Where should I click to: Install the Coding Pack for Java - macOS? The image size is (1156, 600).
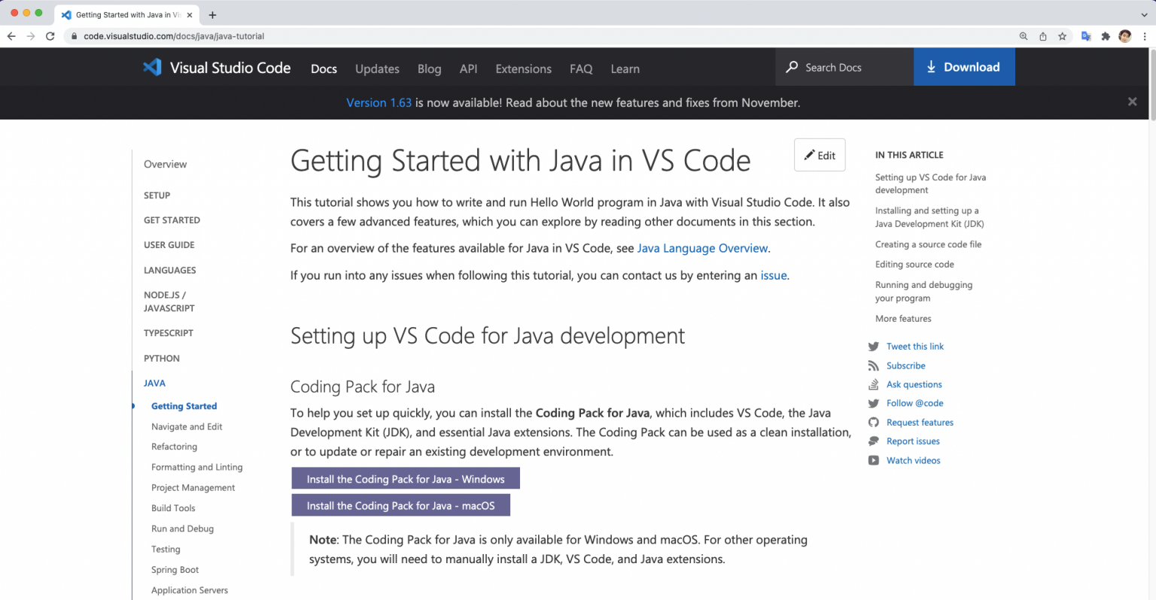[x=400, y=505]
